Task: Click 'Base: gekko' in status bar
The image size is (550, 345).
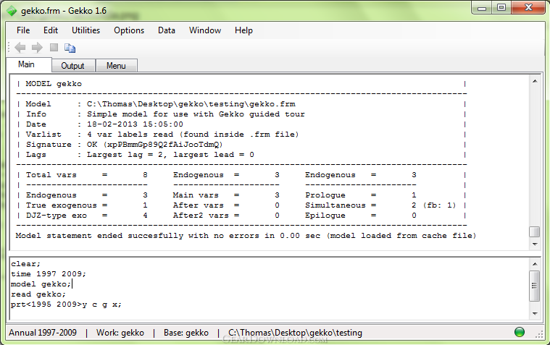Action: (186, 333)
